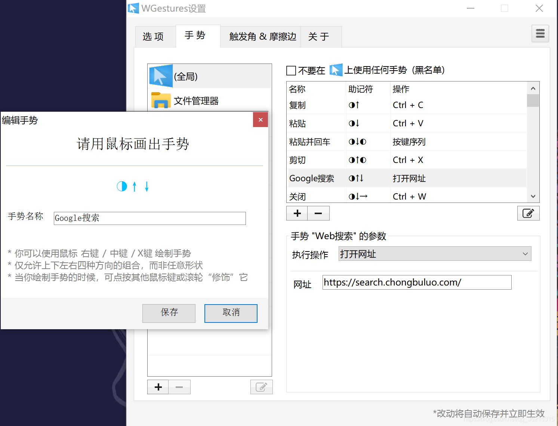This screenshot has width=558, height=426.
Task: Click the scroll down arrow of the gesture table
Action: coord(533,197)
